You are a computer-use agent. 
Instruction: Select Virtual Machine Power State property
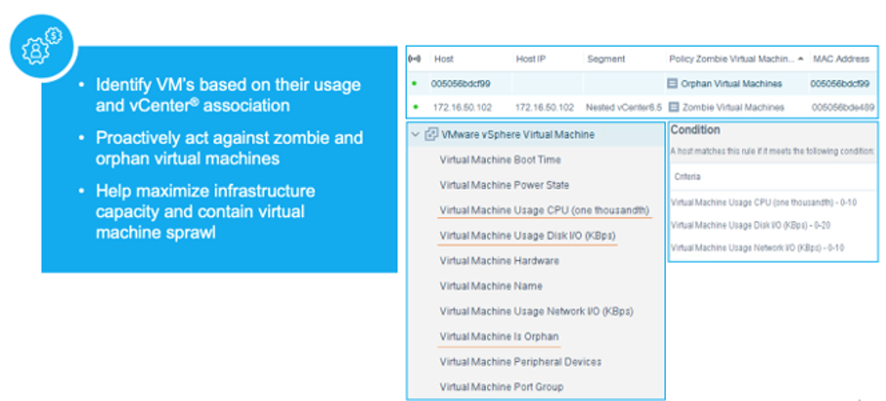(x=504, y=185)
